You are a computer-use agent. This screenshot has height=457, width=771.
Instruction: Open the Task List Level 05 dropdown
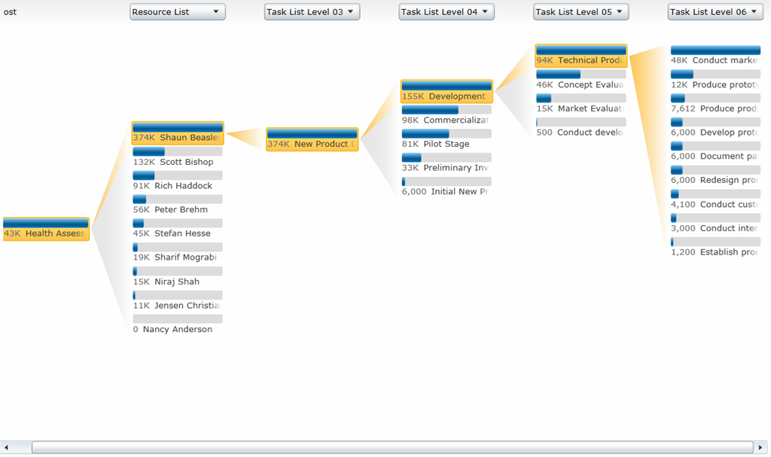pos(581,12)
